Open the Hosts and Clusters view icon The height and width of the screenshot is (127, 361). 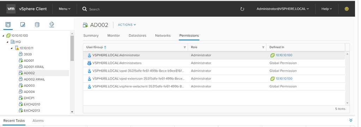8,24
